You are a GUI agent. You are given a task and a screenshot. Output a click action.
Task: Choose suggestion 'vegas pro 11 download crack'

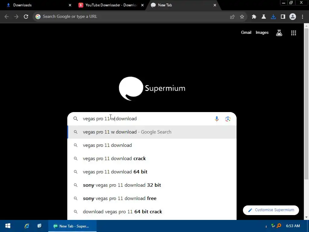pyautogui.click(x=152, y=158)
